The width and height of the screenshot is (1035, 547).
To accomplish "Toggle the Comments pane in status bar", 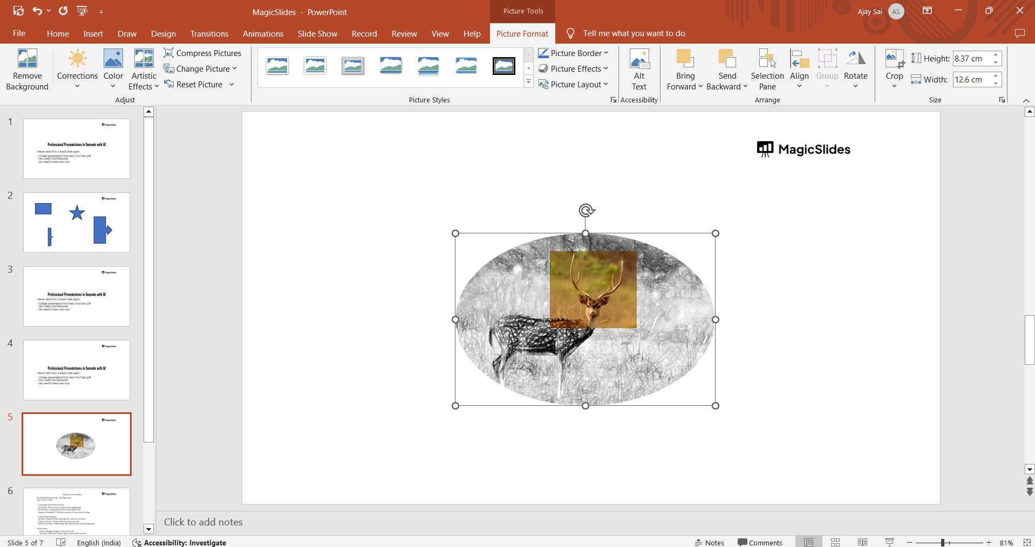I will [x=760, y=542].
